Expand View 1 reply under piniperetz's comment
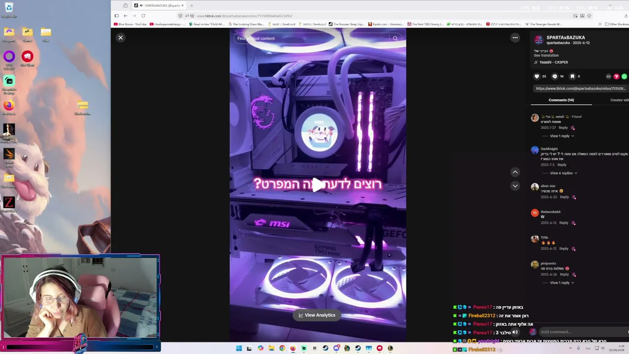The height and width of the screenshot is (354, 629). coord(562,283)
